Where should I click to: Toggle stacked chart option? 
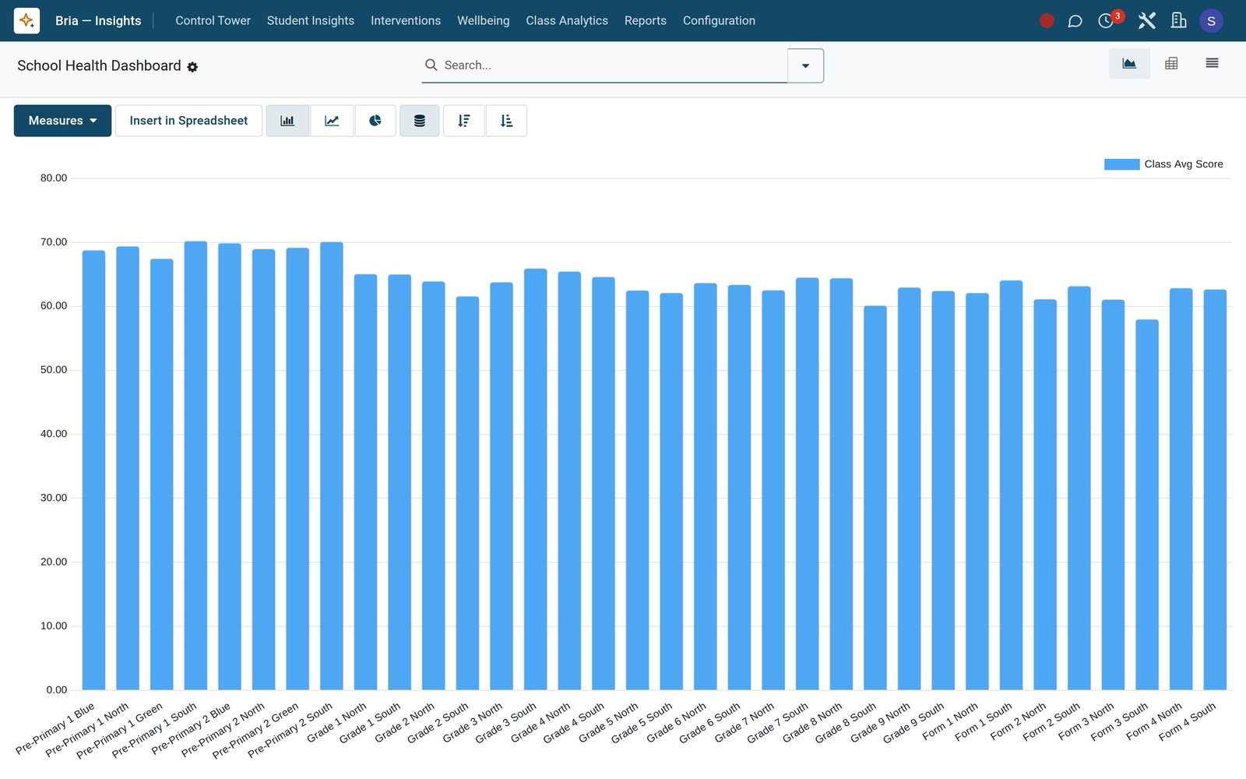(x=420, y=121)
